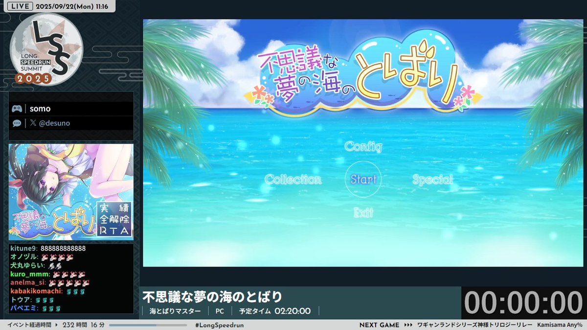Click the Kamisama Any% category text
This screenshot has height=330, width=587.
[560, 325]
